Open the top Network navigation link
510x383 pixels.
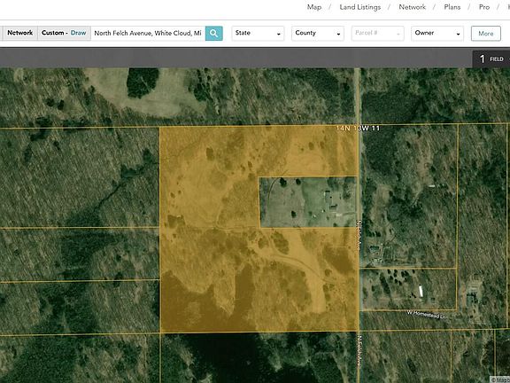coord(412,7)
